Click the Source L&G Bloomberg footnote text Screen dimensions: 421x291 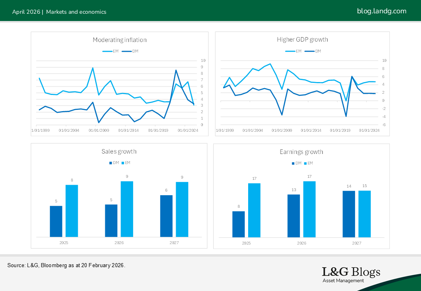point(66,266)
